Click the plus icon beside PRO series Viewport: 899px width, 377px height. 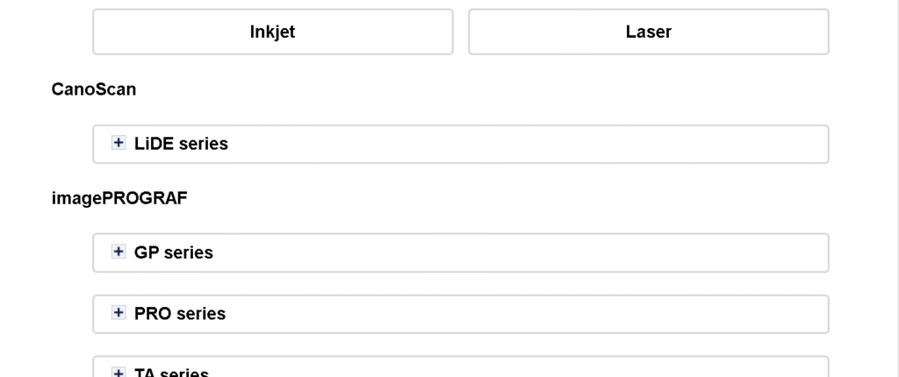119,313
